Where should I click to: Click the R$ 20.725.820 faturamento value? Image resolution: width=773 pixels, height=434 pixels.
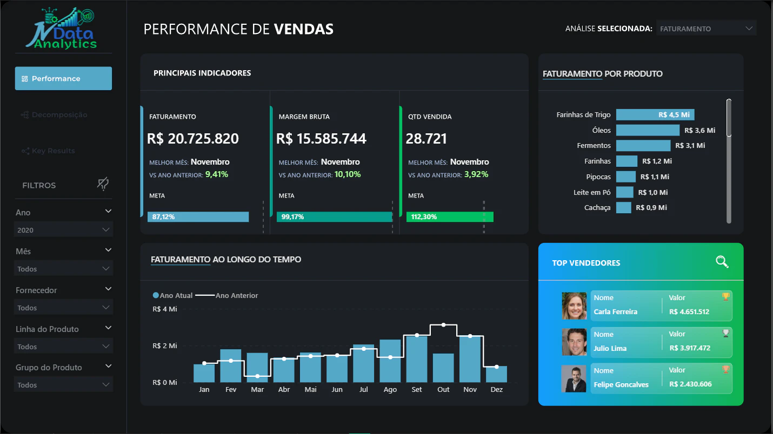coord(193,139)
